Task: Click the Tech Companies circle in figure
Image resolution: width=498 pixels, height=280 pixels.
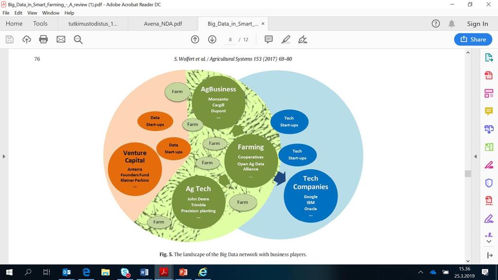Action: click(x=311, y=196)
